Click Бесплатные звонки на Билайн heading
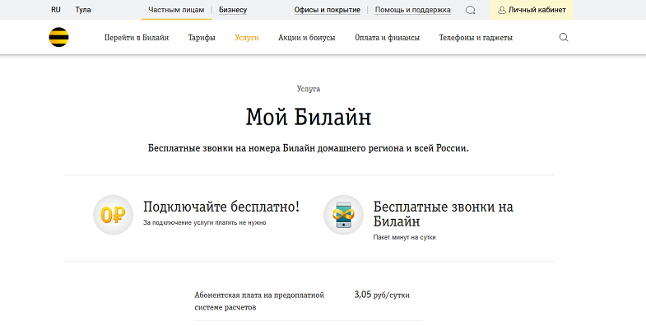646x326 pixels. [443, 214]
